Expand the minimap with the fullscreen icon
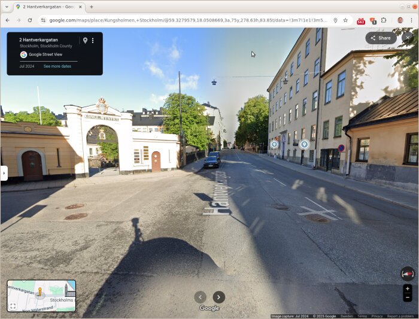This screenshot has height=319, width=419. pos(13,306)
